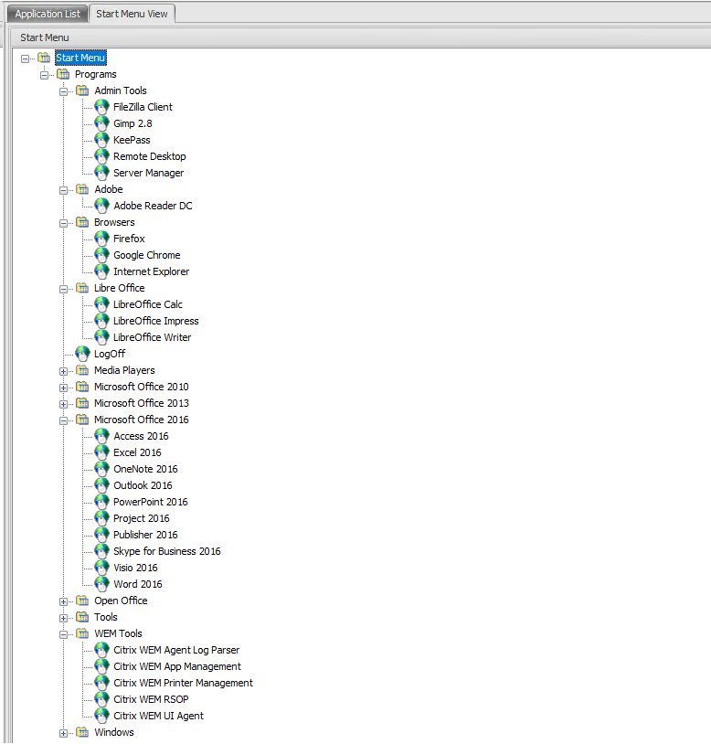Collapse the Microsoft Office 2016 folder
Image resolution: width=711 pixels, height=744 pixels.
(63, 420)
